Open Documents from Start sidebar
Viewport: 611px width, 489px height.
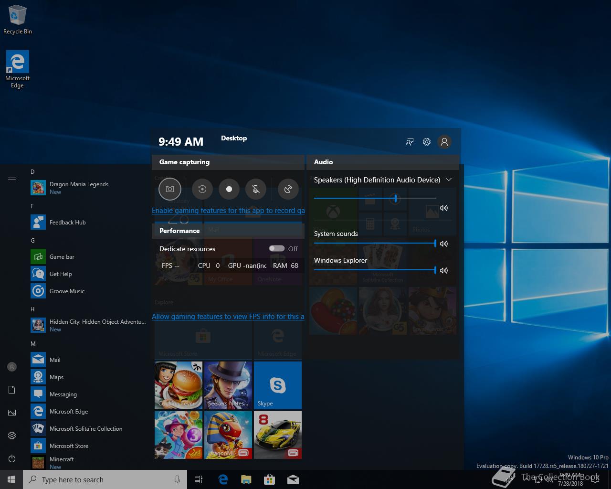tap(12, 390)
